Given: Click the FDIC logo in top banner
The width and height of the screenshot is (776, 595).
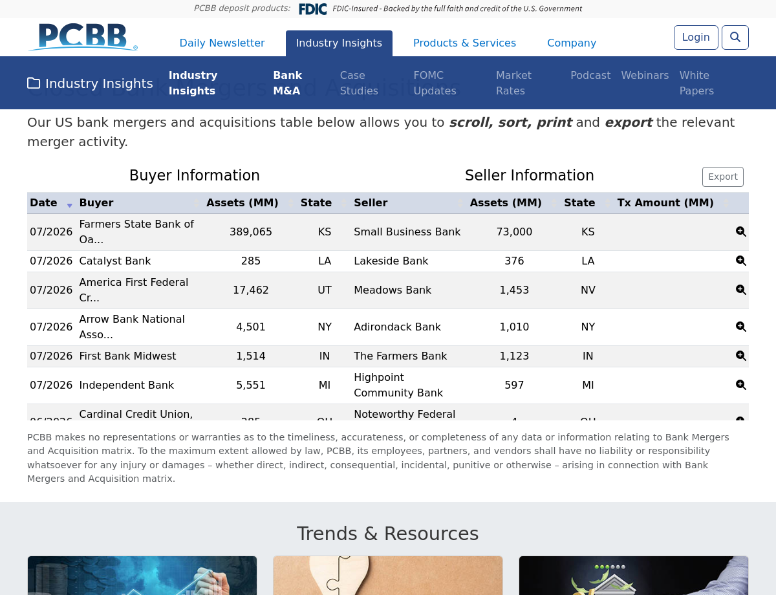Looking at the screenshot, I should [312, 9].
